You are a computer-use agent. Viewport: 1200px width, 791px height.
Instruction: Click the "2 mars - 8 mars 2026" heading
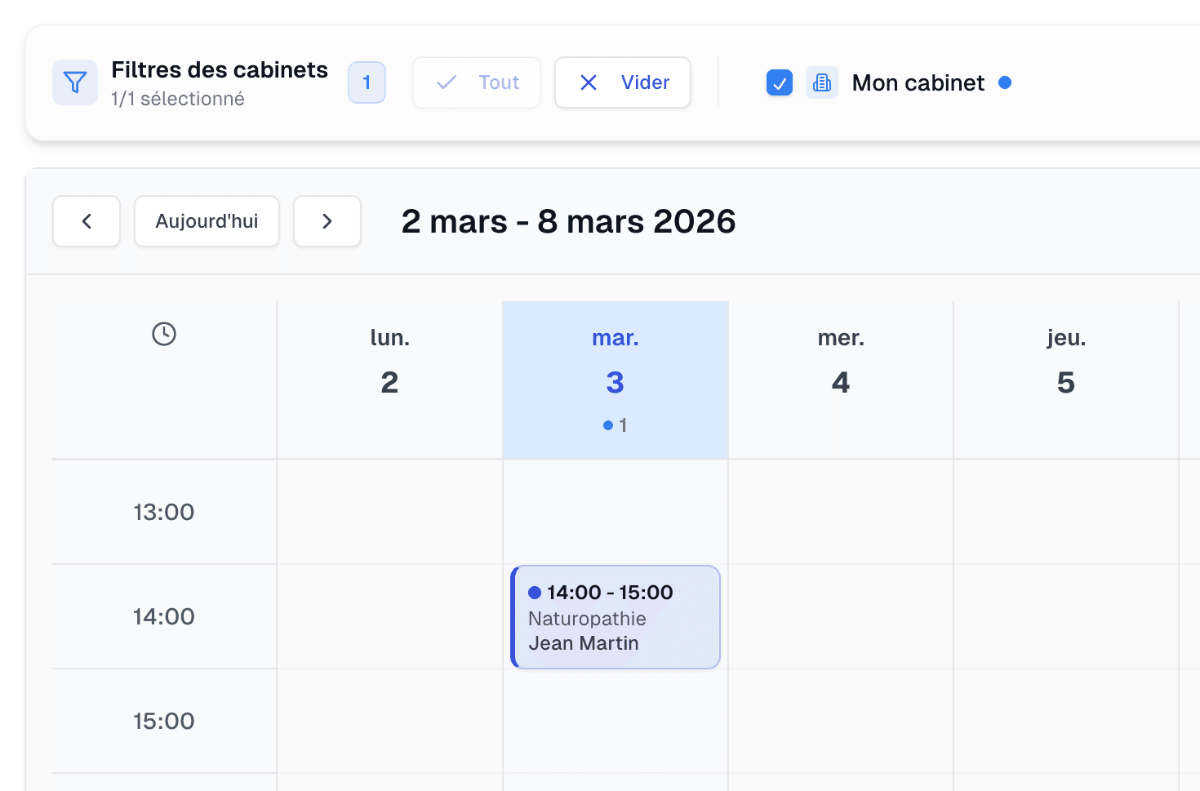[569, 221]
